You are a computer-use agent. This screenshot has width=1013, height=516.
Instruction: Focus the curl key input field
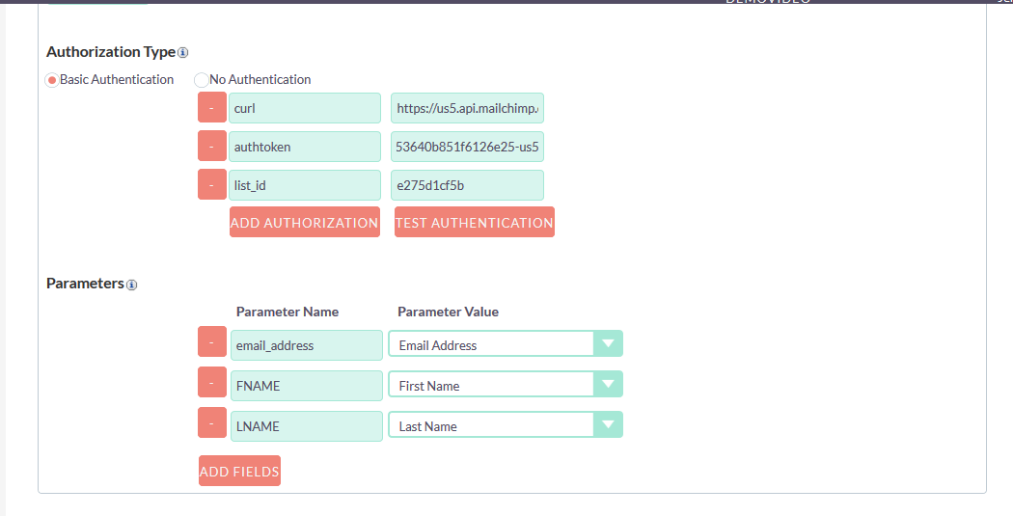(305, 108)
